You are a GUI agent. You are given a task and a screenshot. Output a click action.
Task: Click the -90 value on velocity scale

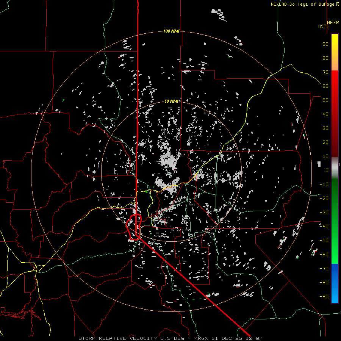(x=324, y=297)
